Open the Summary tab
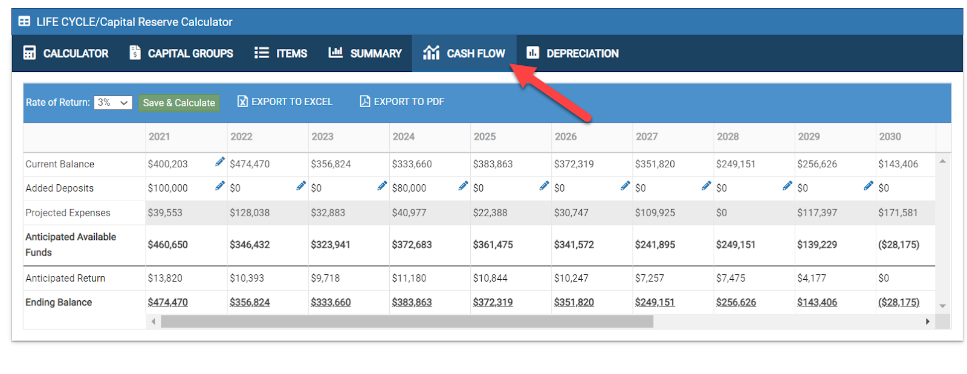The image size is (967, 374). (365, 53)
